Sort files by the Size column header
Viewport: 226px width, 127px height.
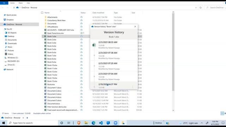pyautogui.click(x=133, y=13)
